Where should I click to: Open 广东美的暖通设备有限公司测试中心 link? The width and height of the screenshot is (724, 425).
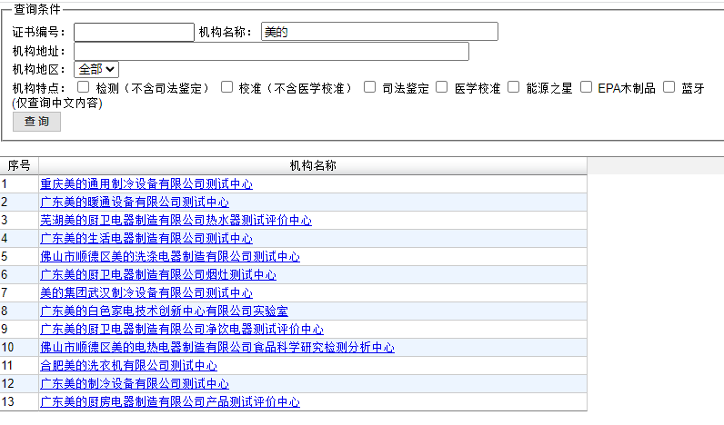tap(135, 202)
